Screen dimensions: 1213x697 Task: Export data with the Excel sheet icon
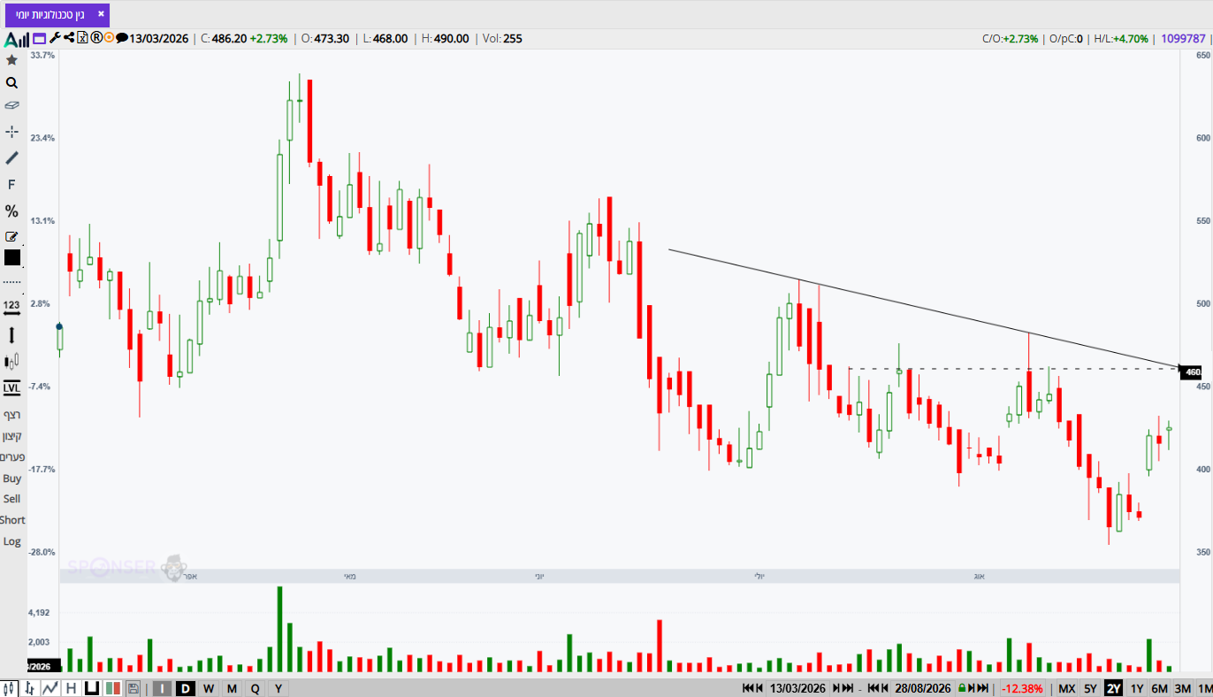point(83,38)
